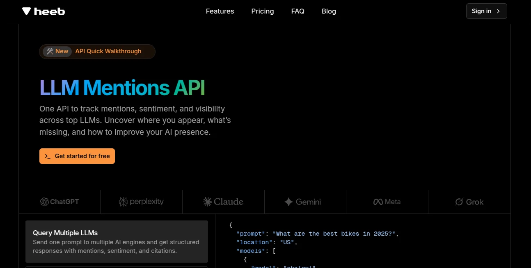Select the perplexity logo tile

tap(141, 202)
